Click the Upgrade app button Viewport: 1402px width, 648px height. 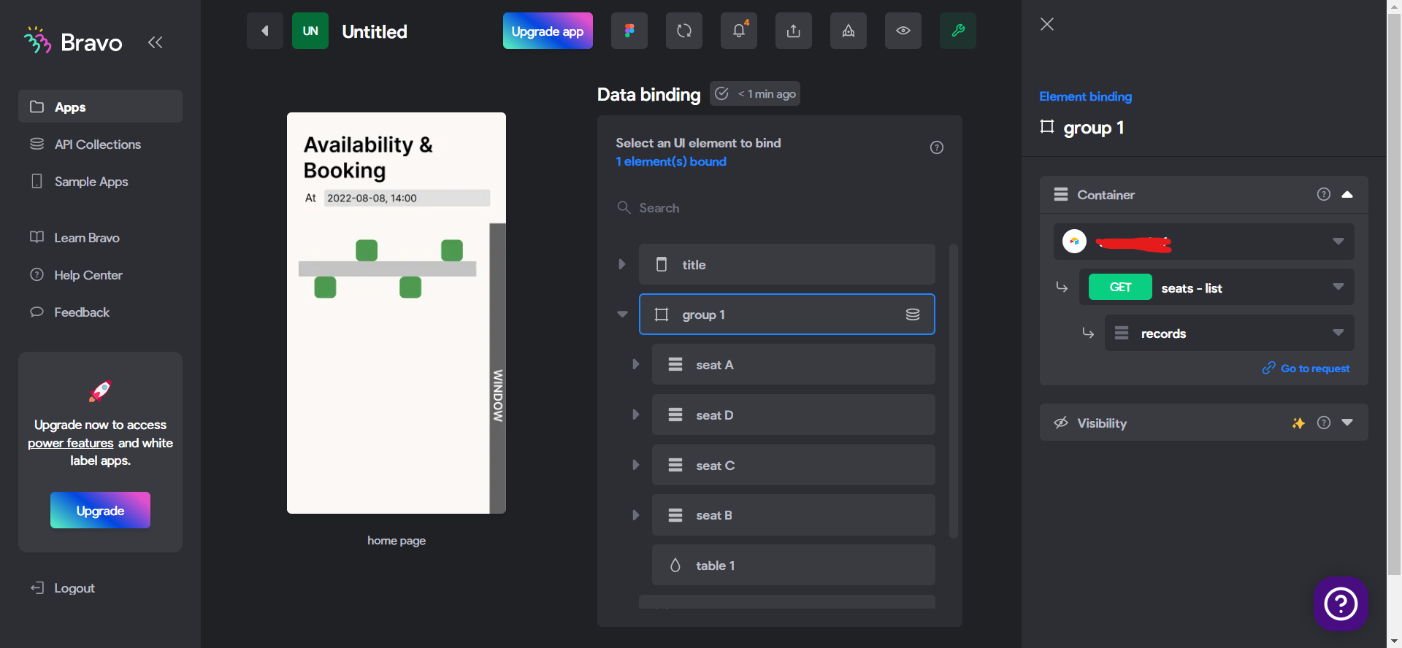coord(548,31)
